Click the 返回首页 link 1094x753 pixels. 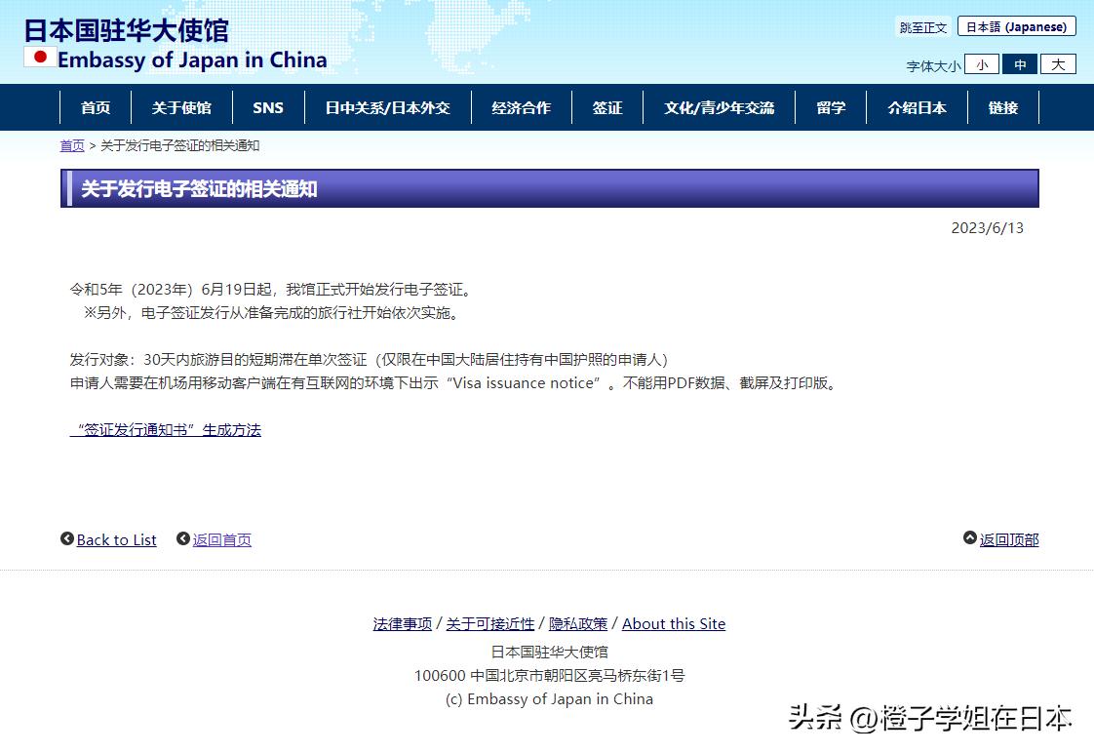click(x=222, y=539)
